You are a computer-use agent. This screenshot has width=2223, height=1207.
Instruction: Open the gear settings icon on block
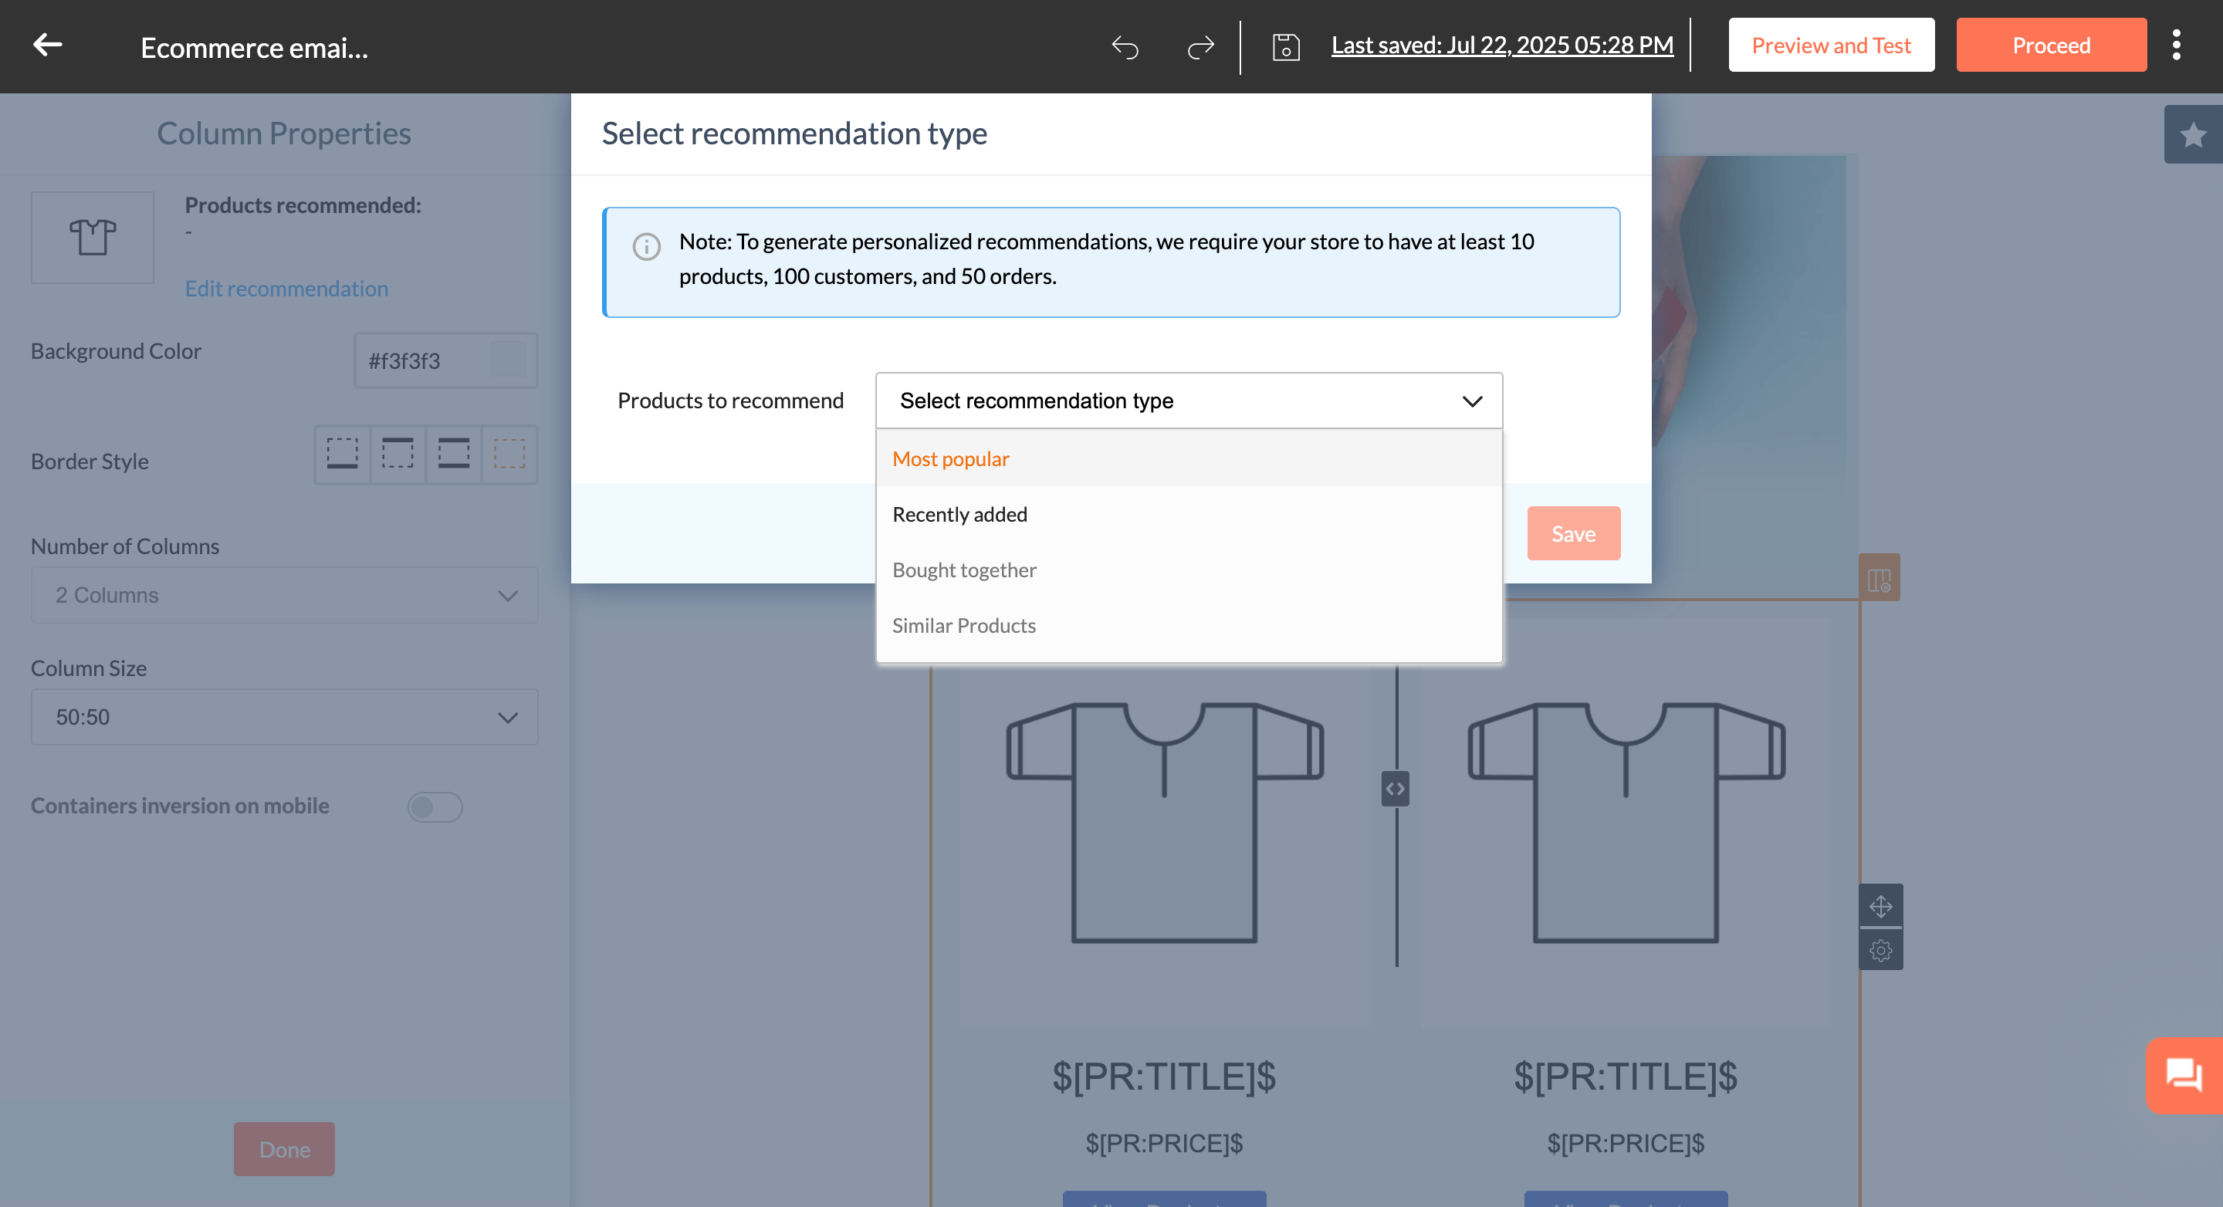tap(1880, 950)
